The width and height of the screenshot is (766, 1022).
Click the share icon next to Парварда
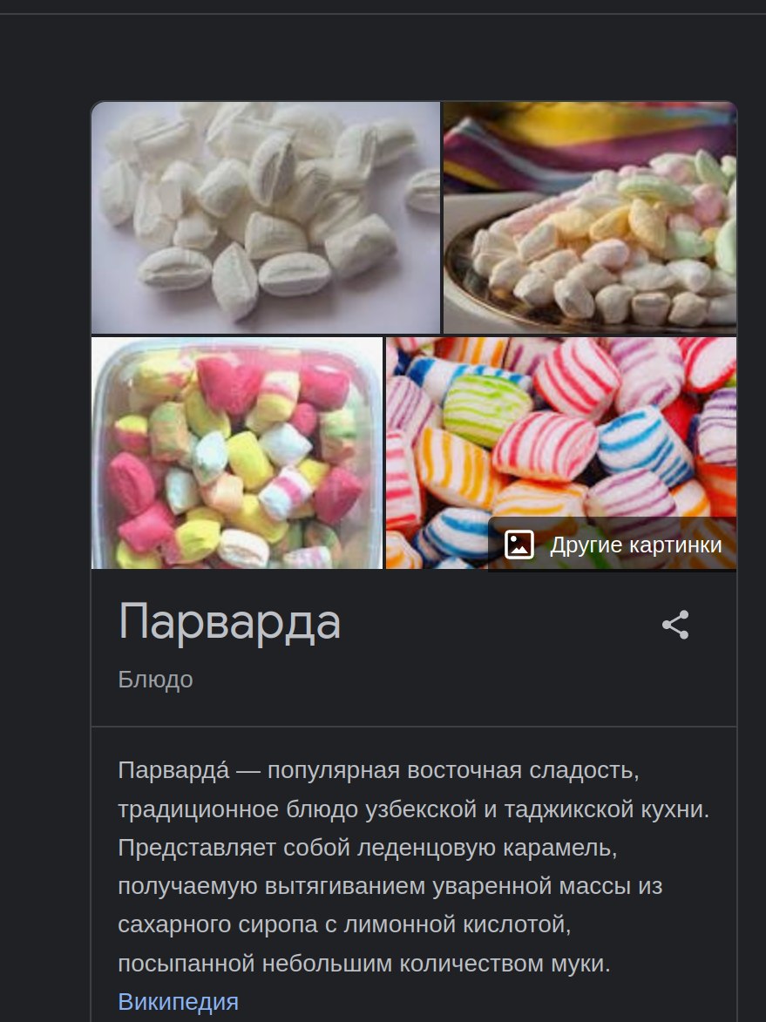[675, 625]
